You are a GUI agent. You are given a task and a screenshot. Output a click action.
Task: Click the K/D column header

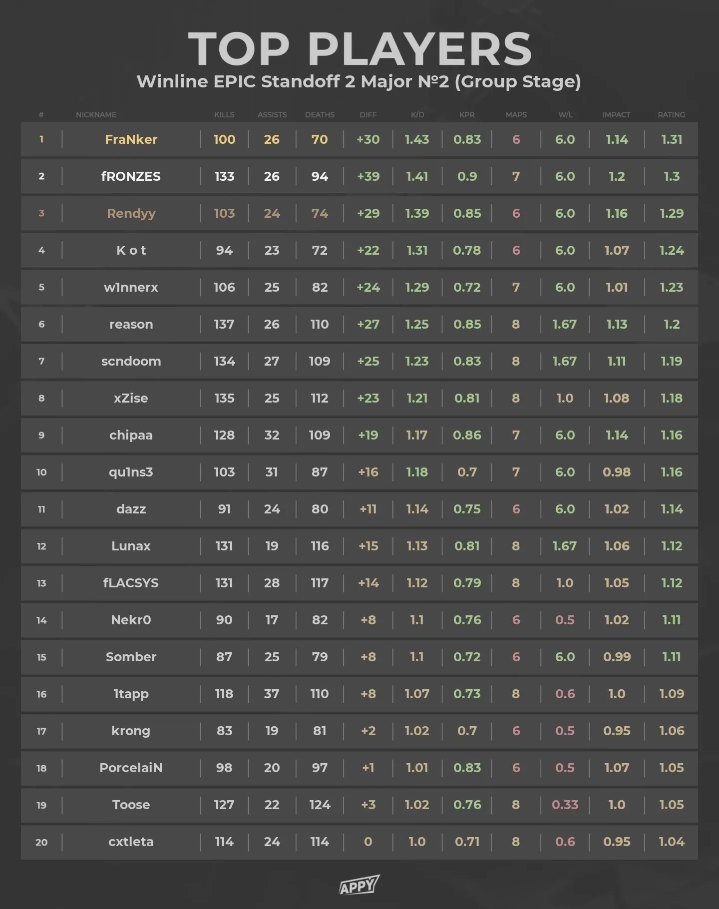(x=417, y=115)
